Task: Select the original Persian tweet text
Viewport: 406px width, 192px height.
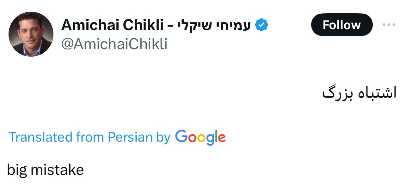Action: pyautogui.click(x=359, y=94)
